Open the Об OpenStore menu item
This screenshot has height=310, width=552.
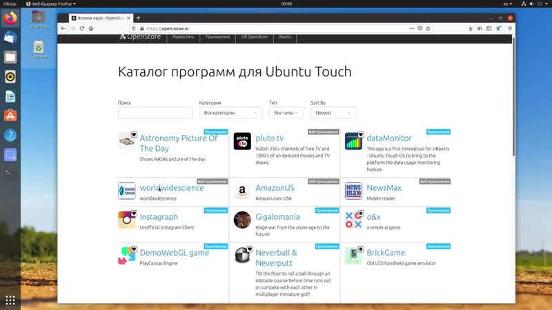[255, 37]
